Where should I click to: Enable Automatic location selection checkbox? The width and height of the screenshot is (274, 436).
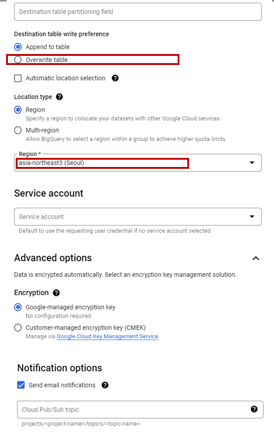(18, 78)
